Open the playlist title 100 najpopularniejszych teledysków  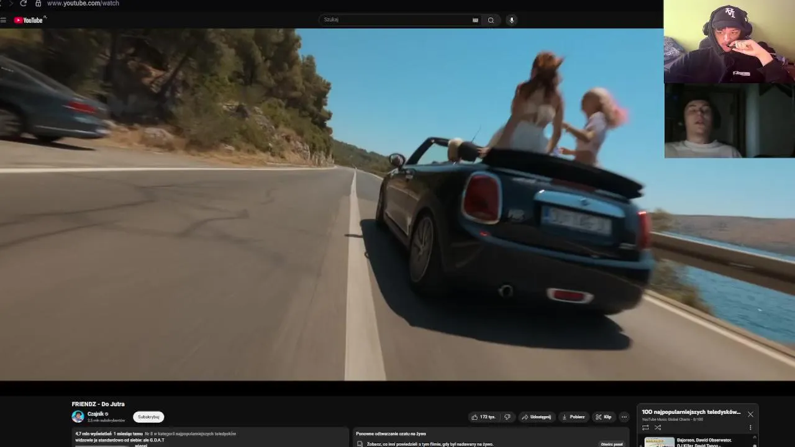pos(691,412)
